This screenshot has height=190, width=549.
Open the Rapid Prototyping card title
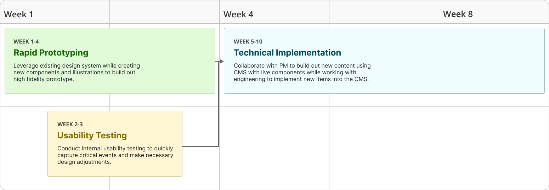[x=51, y=53]
